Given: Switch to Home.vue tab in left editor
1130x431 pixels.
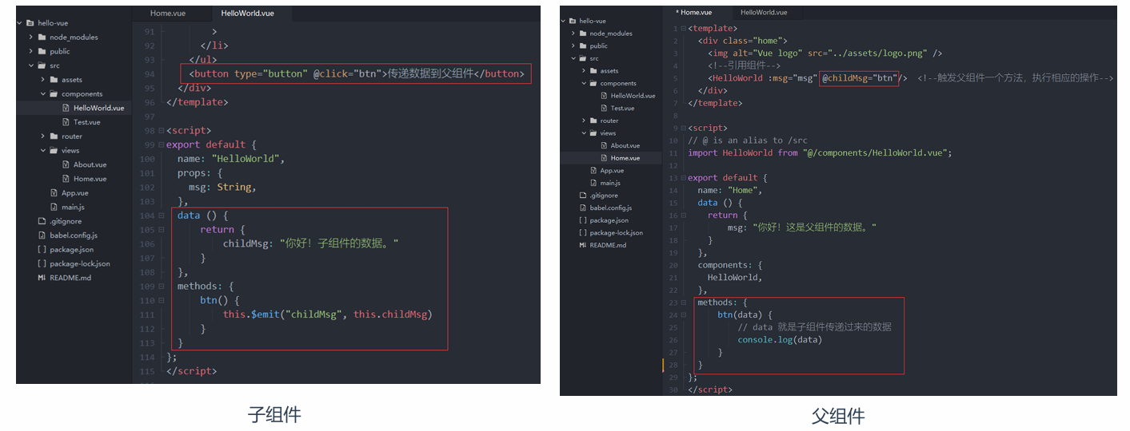Looking at the screenshot, I should pyautogui.click(x=167, y=14).
